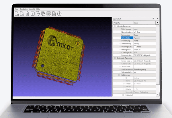Image resolution: width=172 pixels, height=118 pixels.
Task: Open help via the question mark icon
Action: pos(59,14)
